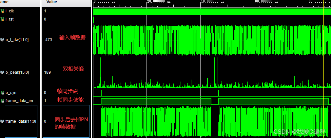Click the first o_syn pulse
The height and width of the screenshot is (138, 331).
[101, 93]
